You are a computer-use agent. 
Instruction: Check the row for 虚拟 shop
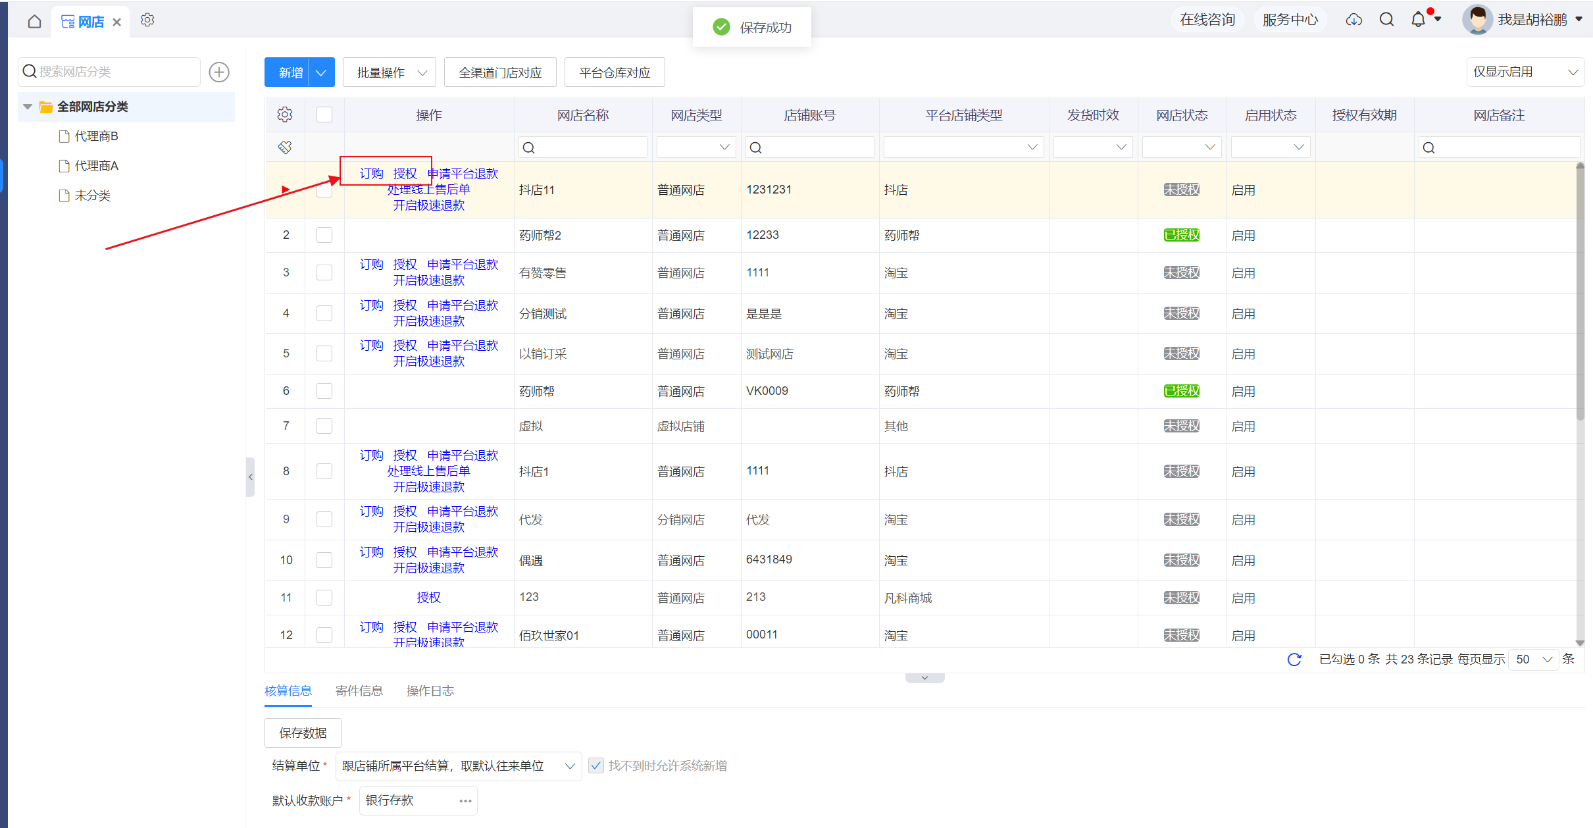tap(324, 426)
